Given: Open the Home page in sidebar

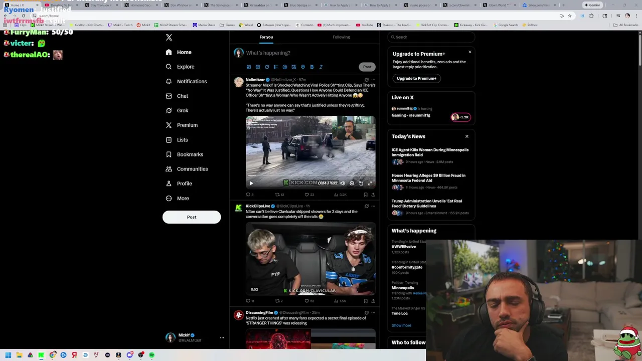Looking at the screenshot, I should (179, 52).
